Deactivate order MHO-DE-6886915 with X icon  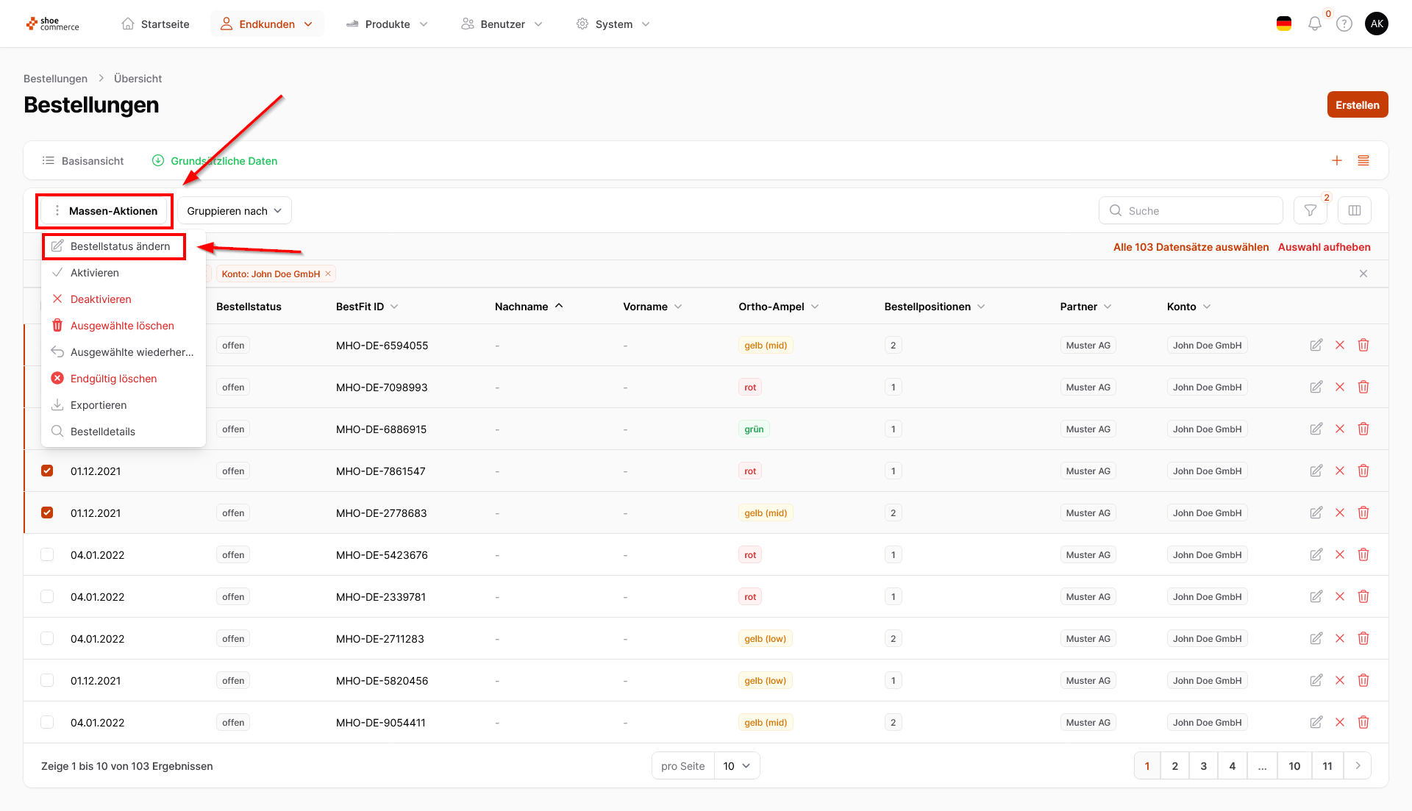pos(1339,429)
